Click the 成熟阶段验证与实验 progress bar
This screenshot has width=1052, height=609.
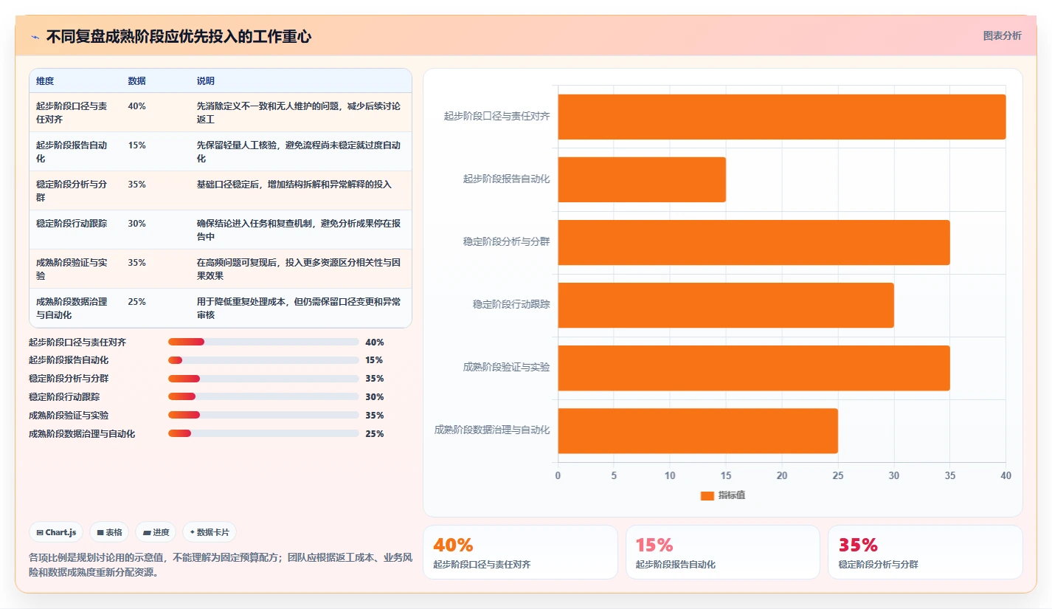click(263, 416)
